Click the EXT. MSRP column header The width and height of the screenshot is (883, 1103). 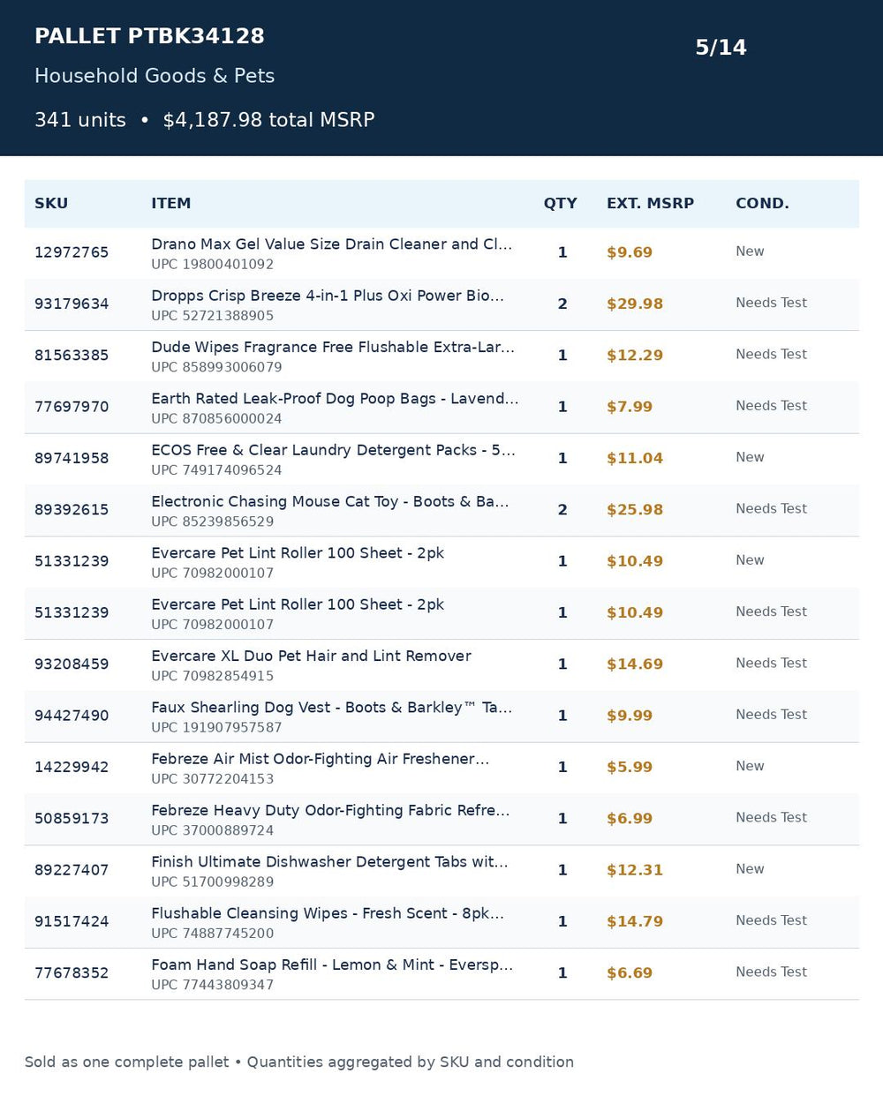(650, 204)
